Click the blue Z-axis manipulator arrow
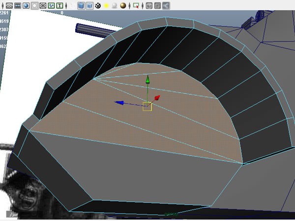Viewport: 295px width, 221px height. coord(118,103)
